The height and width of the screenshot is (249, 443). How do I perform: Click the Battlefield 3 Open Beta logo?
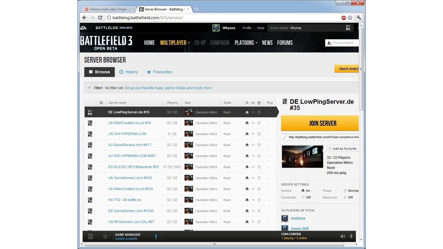[x=106, y=43]
